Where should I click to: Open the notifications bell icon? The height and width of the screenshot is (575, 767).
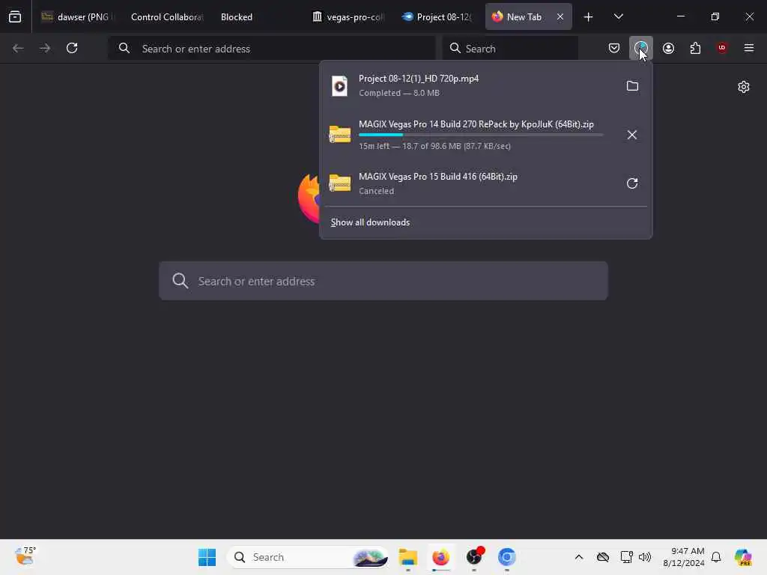click(716, 557)
